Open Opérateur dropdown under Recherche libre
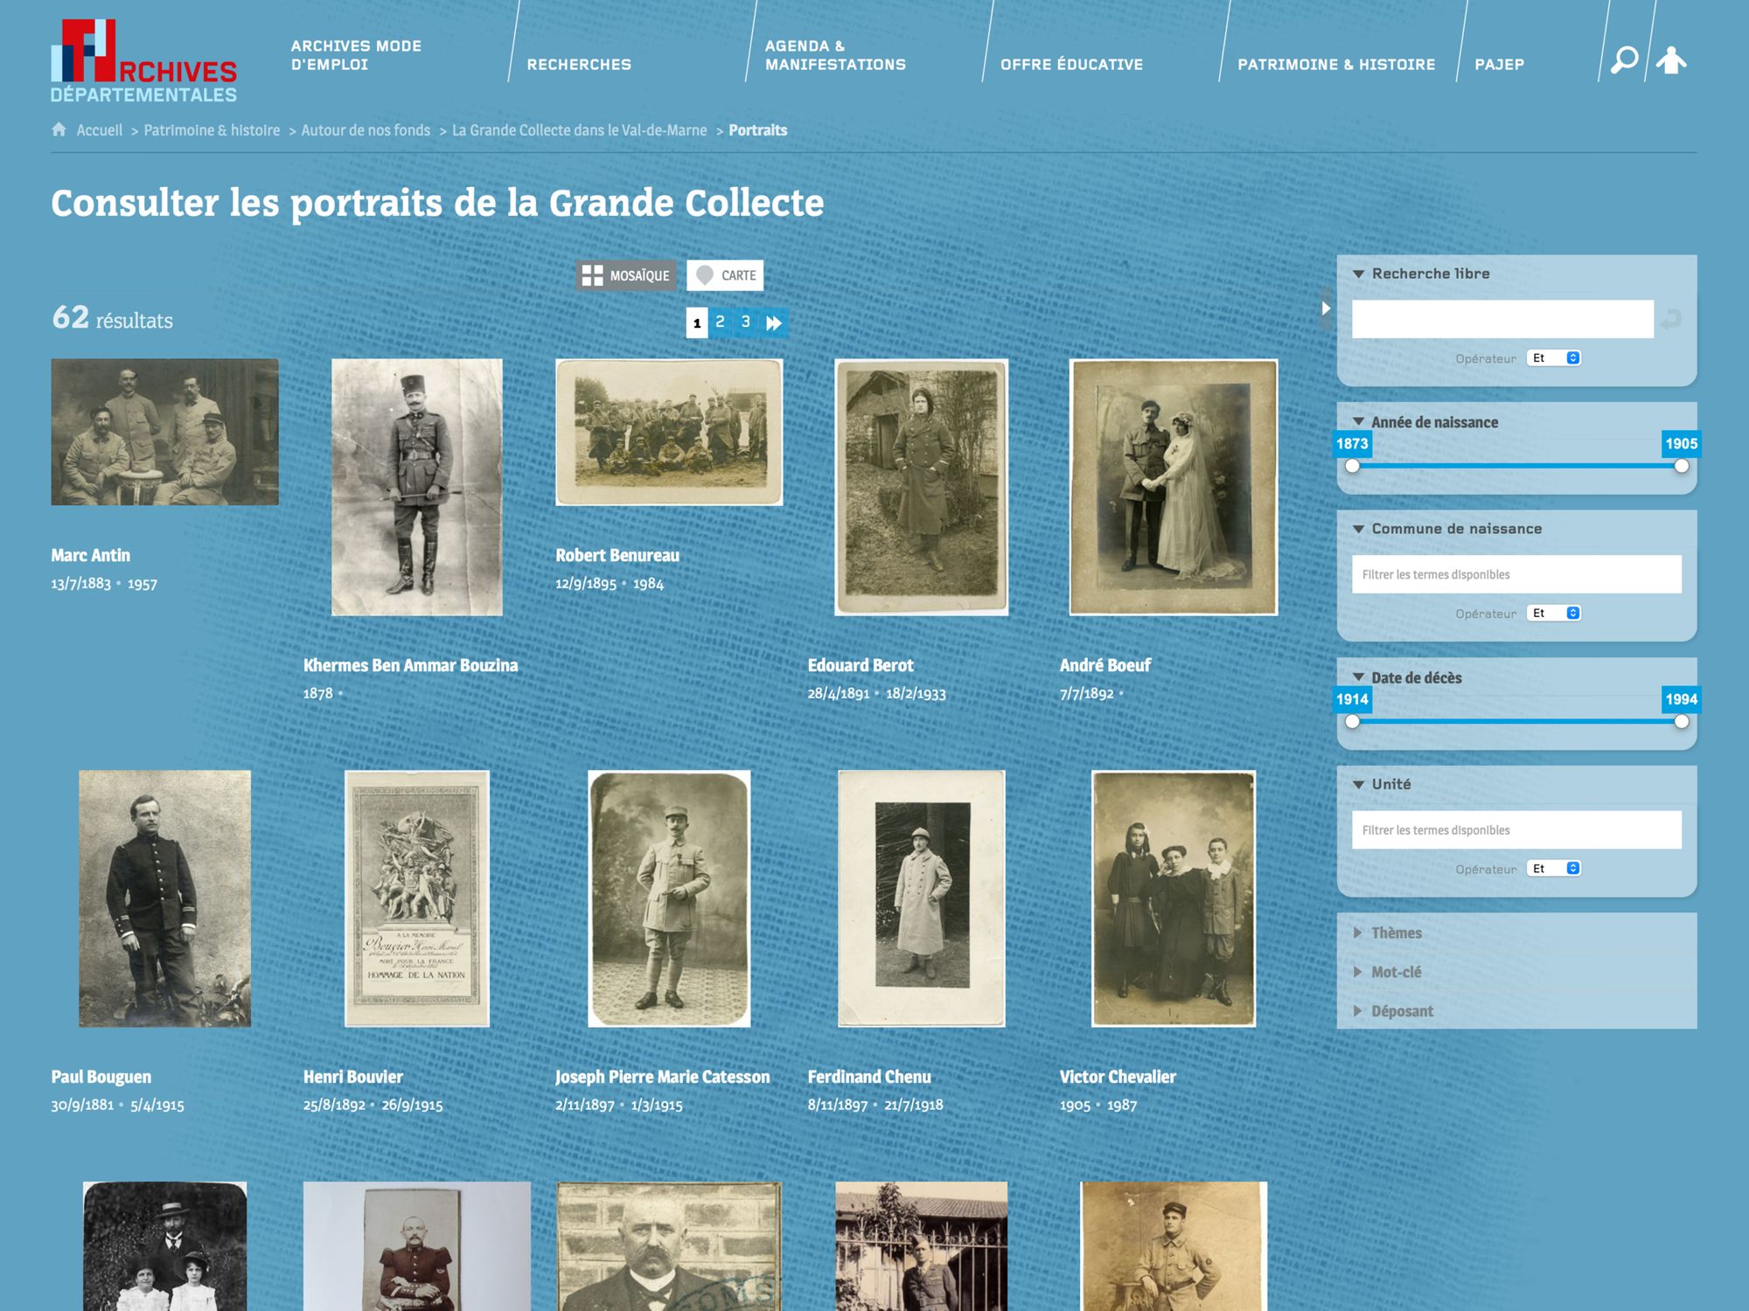This screenshot has width=1749, height=1311. click(x=1554, y=358)
